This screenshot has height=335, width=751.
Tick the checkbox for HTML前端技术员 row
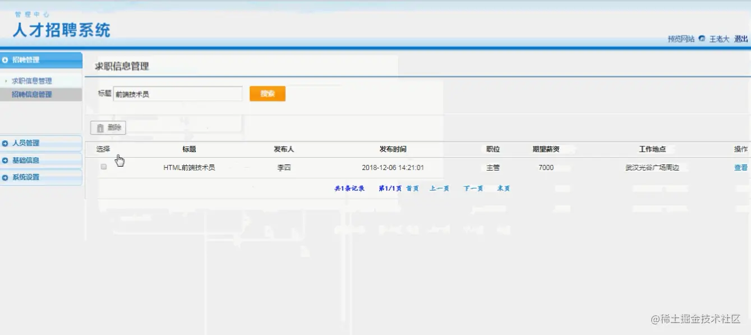104,167
